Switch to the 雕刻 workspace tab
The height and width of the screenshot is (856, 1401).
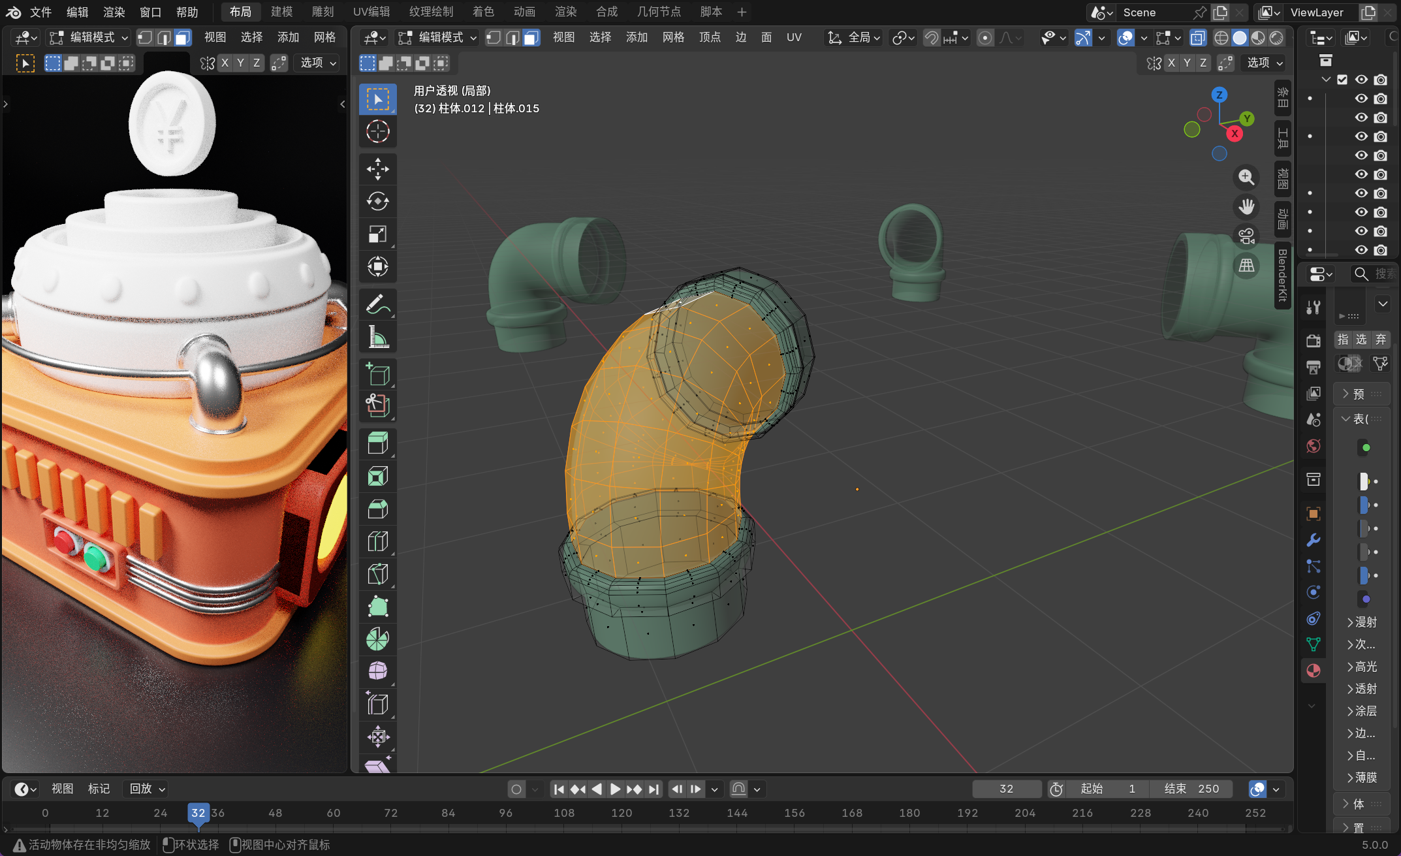(x=323, y=12)
